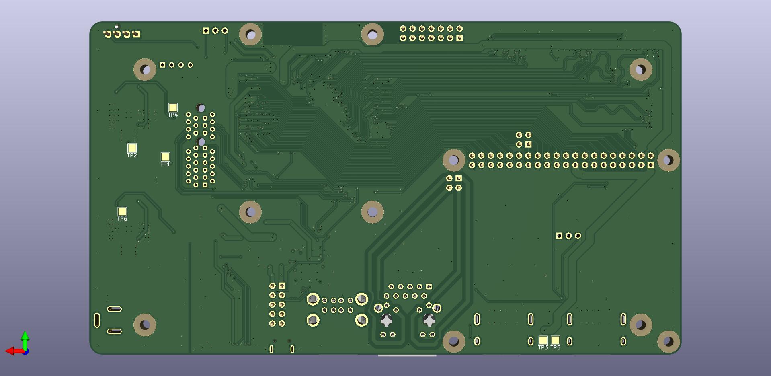Click the red X-axis arrow of the axis gizmo
Viewport: 771px width, 376px height.
(14, 351)
